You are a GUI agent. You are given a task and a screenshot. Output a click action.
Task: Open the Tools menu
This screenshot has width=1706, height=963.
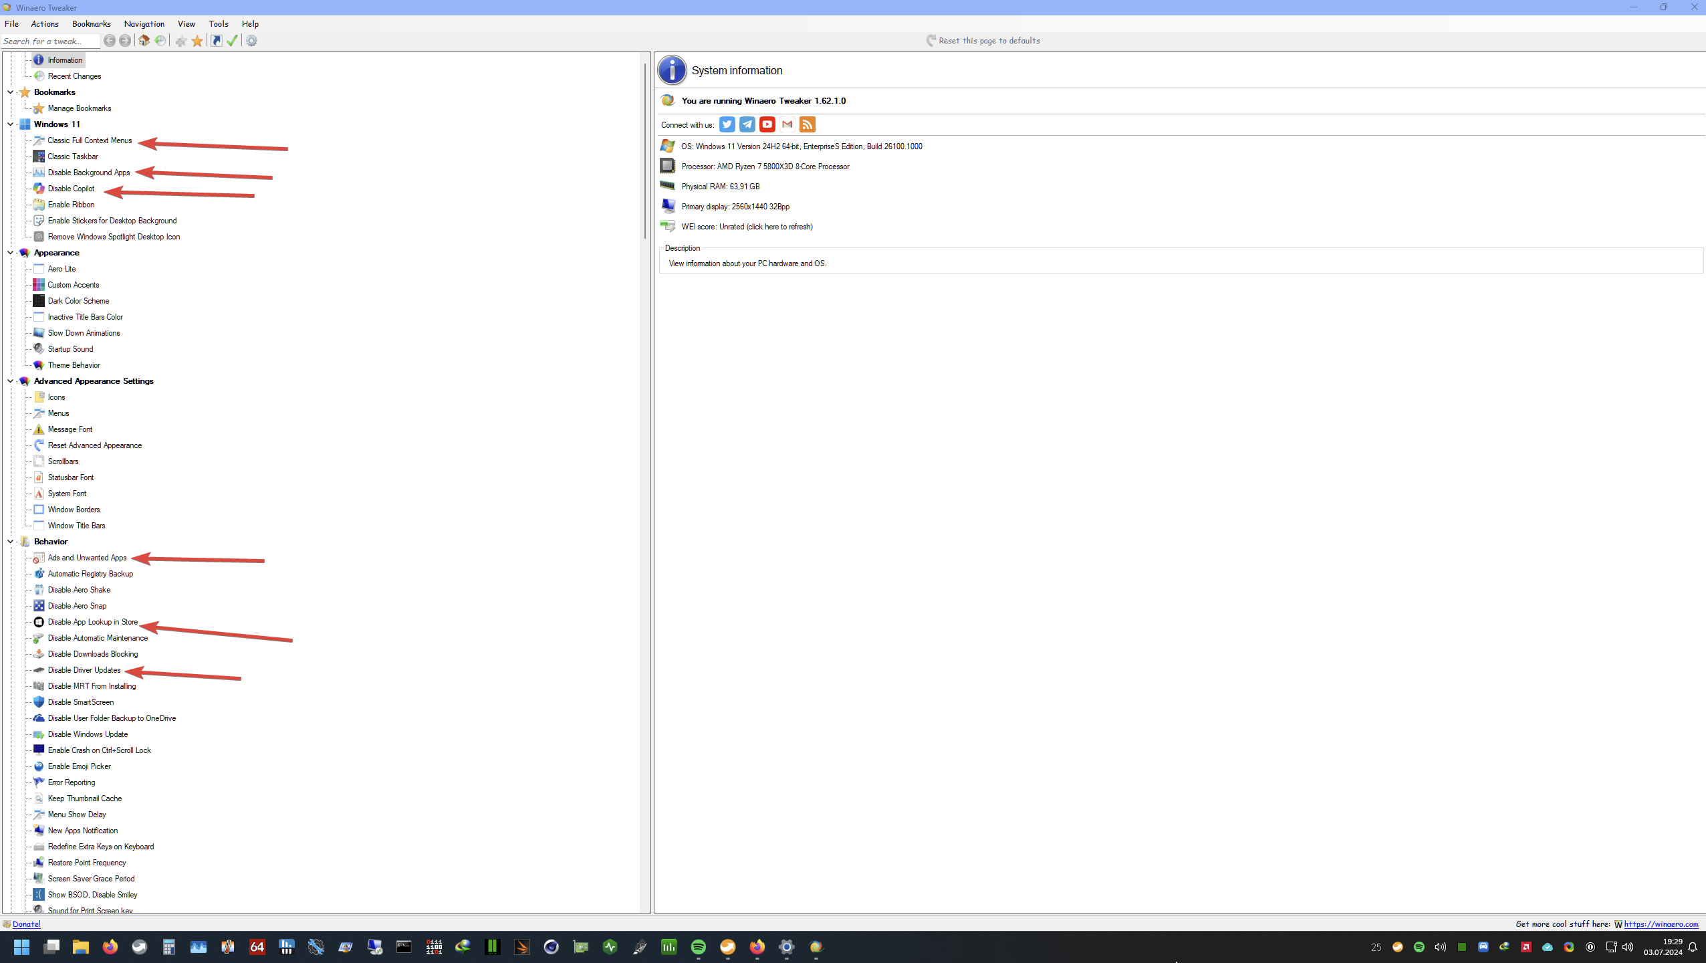[218, 23]
